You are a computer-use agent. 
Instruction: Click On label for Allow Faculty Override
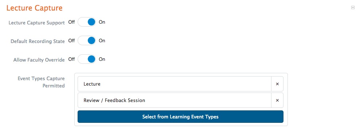(102, 59)
